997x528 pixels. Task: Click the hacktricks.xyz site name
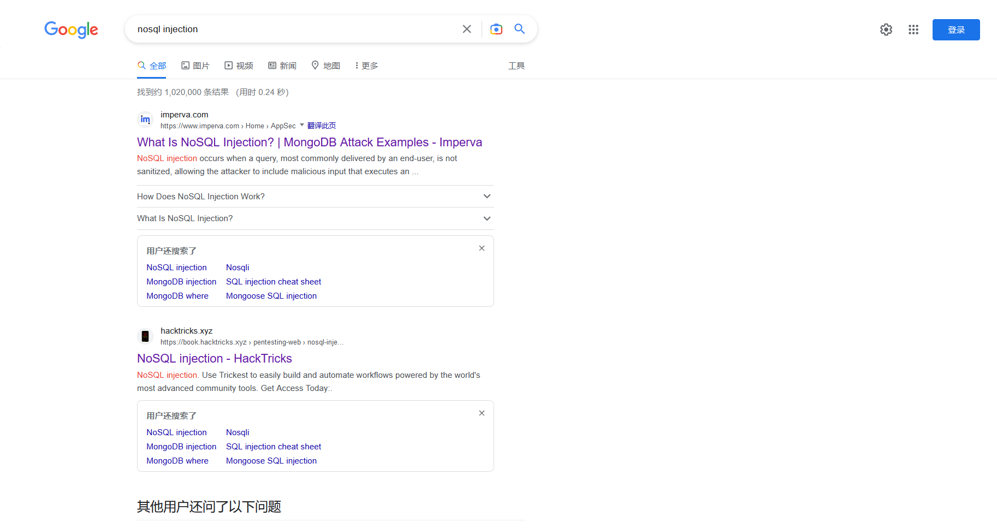tap(186, 331)
